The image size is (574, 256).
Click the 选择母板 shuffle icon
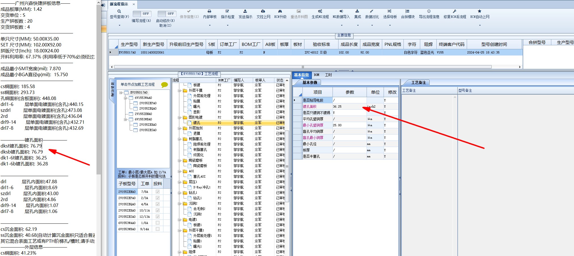pyautogui.click(x=390, y=11)
